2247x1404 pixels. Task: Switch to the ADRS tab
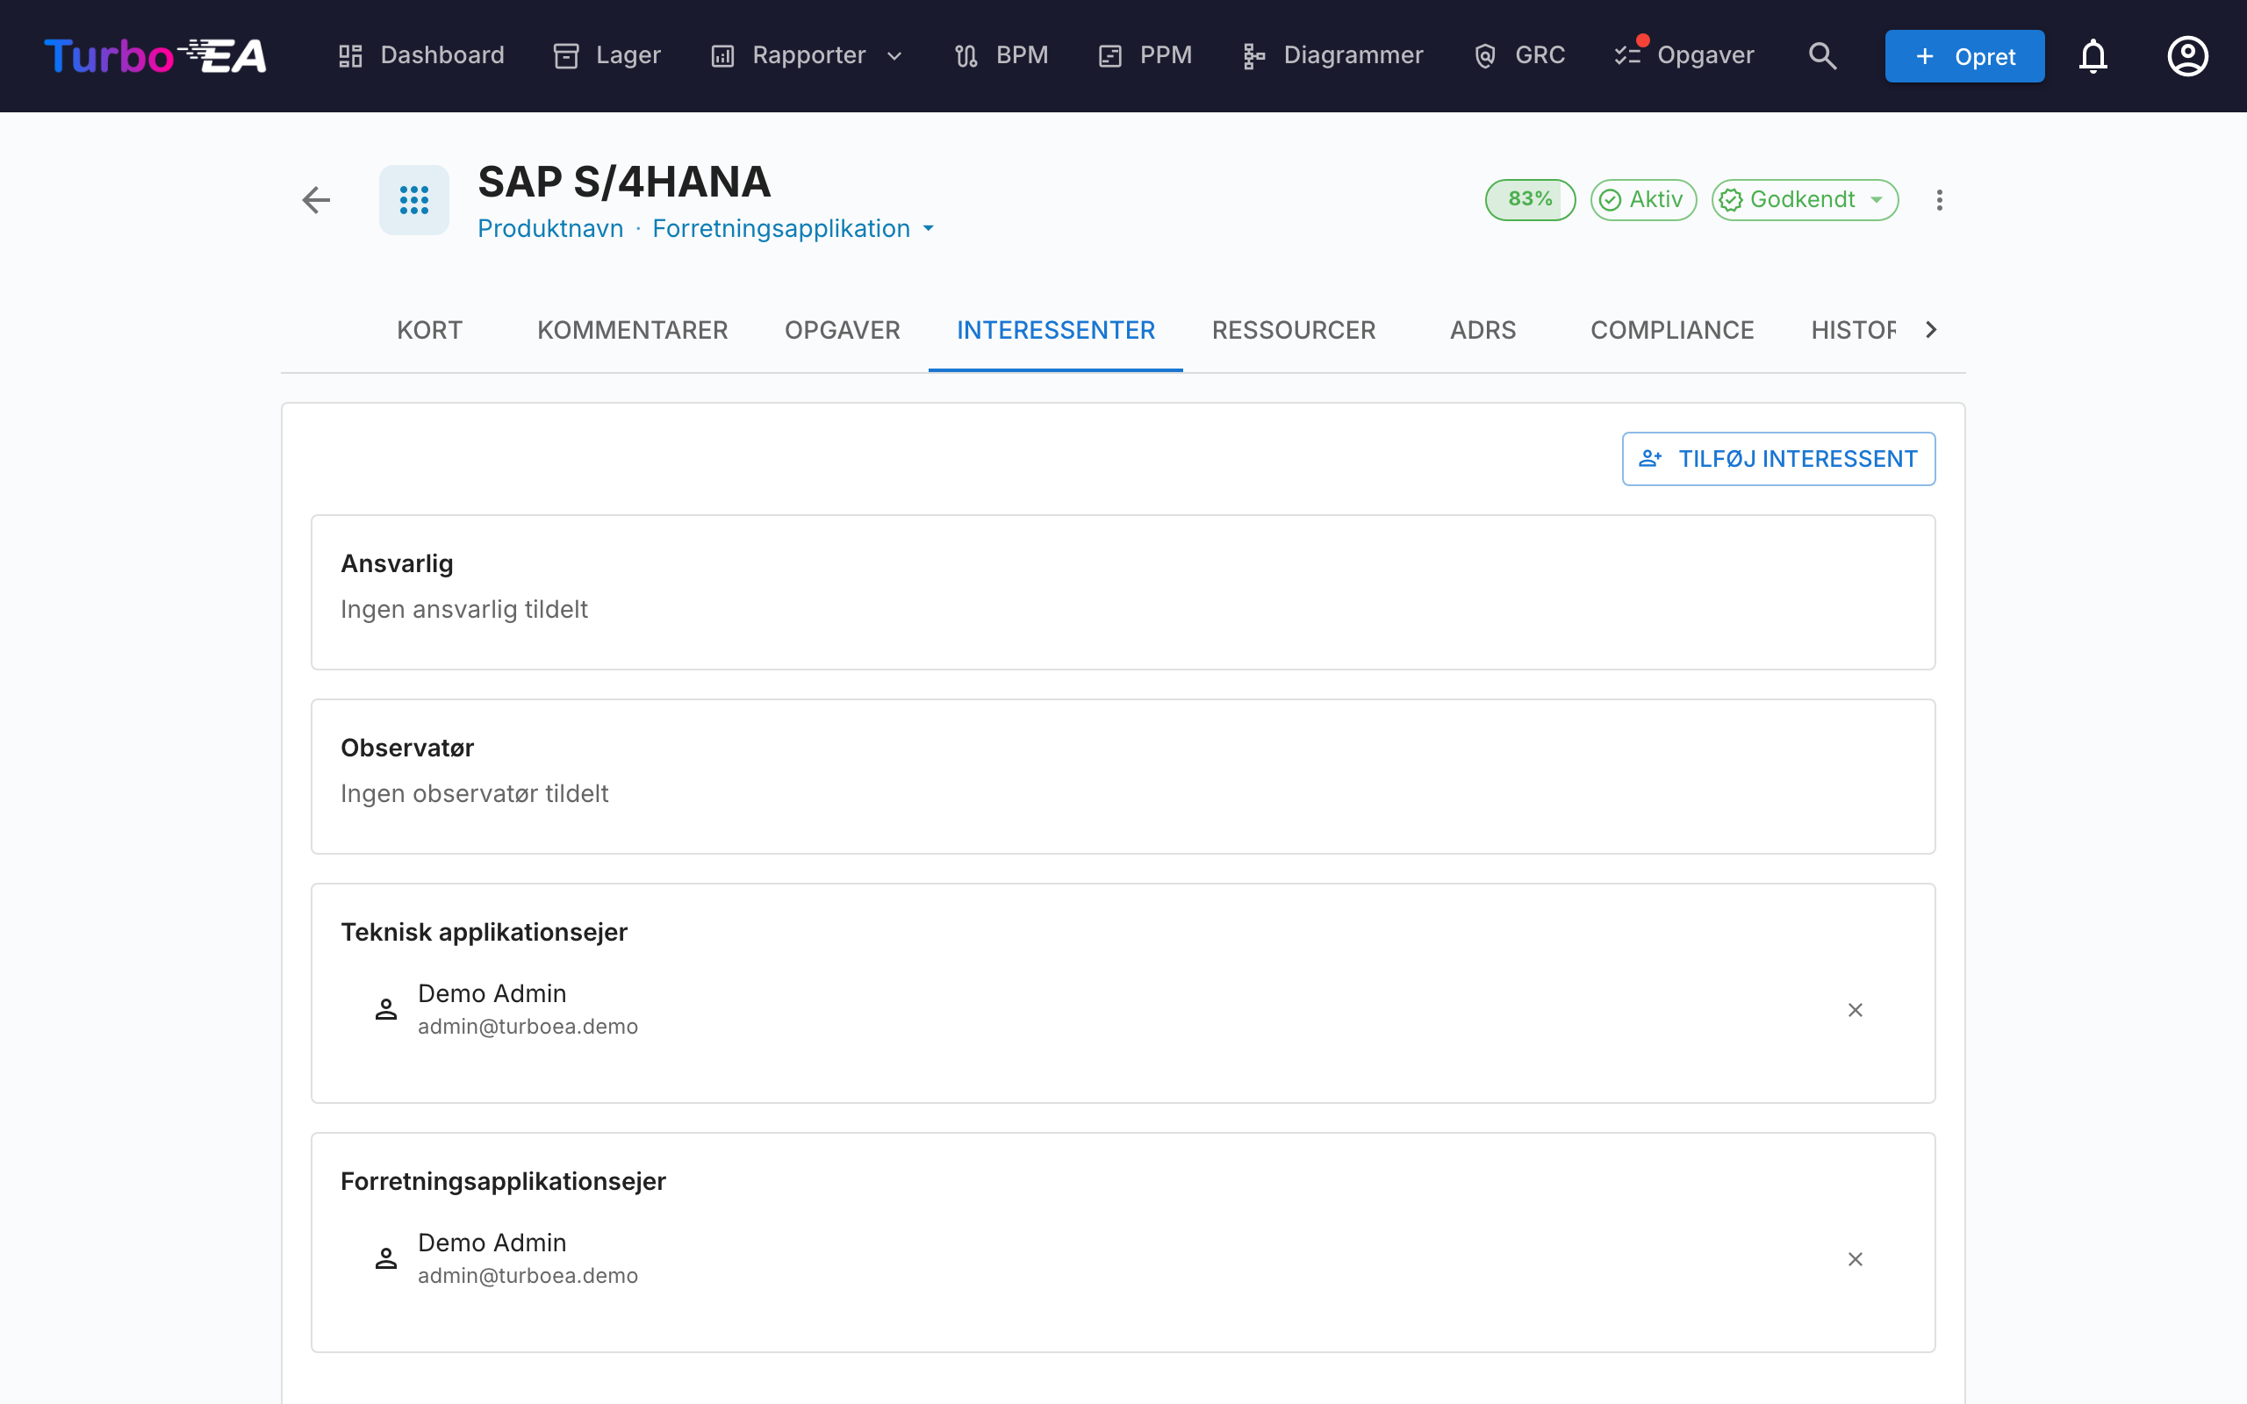tap(1482, 330)
